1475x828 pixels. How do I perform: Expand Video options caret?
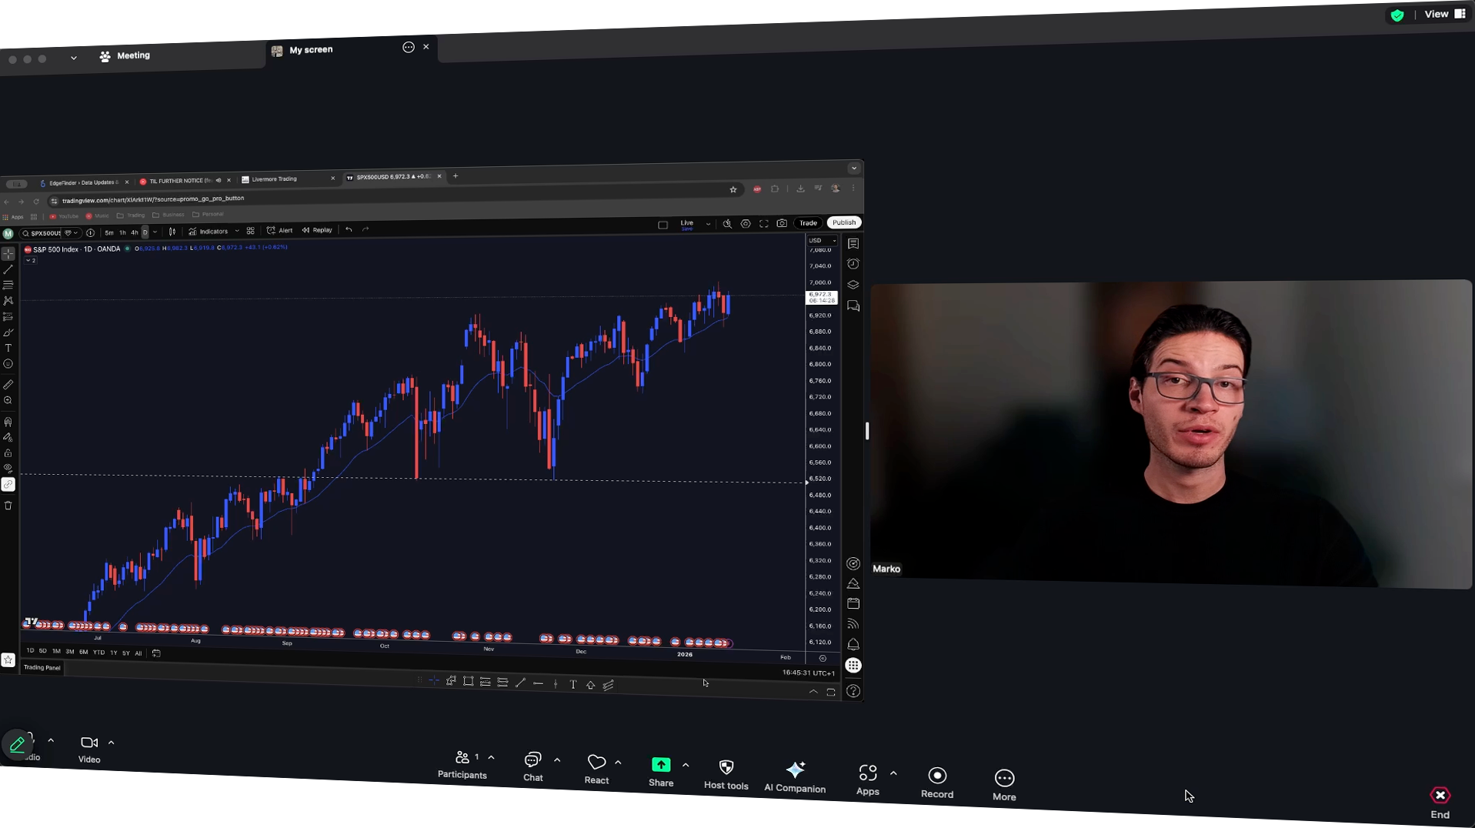(x=112, y=743)
